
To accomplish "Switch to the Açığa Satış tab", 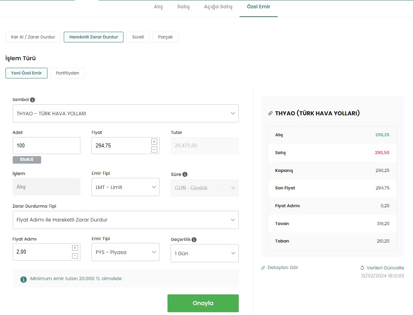I will point(218,7).
